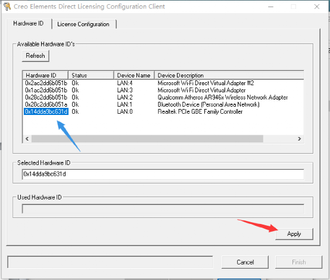Sort by Status column header
The image size is (330, 280).
91,76
